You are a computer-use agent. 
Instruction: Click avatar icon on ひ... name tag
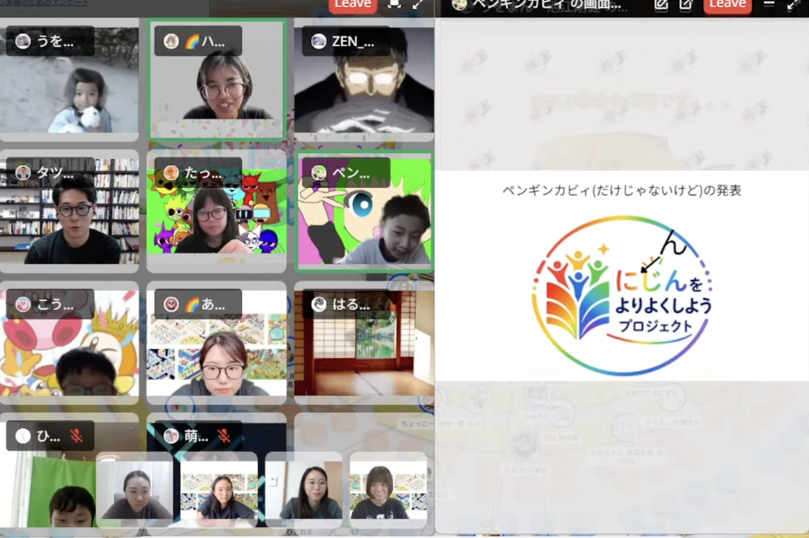tap(23, 436)
